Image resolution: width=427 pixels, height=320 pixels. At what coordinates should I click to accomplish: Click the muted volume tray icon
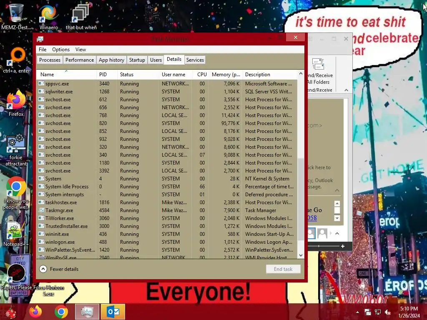pos(388,312)
